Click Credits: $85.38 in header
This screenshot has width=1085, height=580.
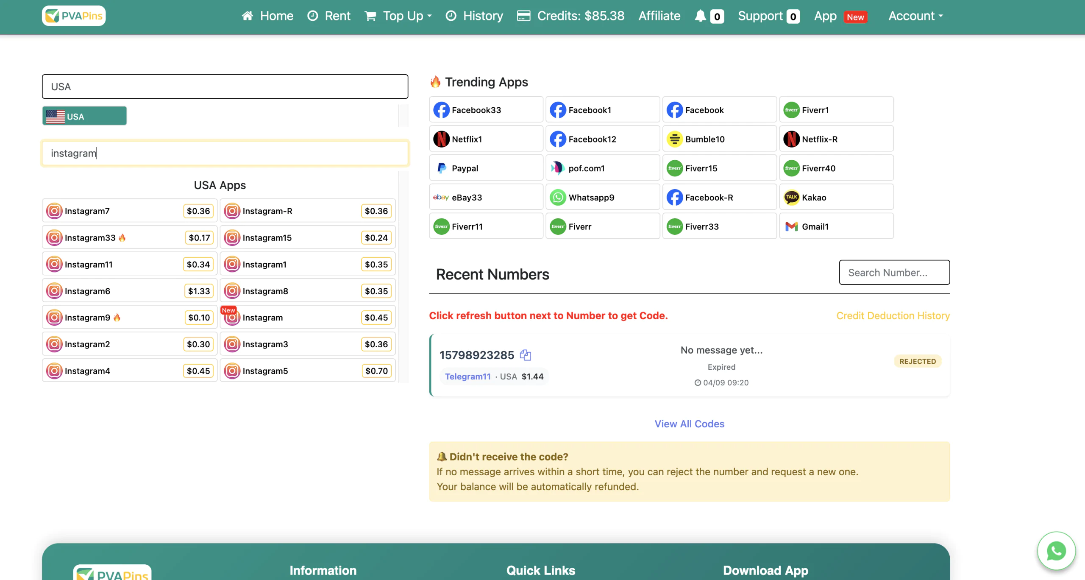pos(570,16)
